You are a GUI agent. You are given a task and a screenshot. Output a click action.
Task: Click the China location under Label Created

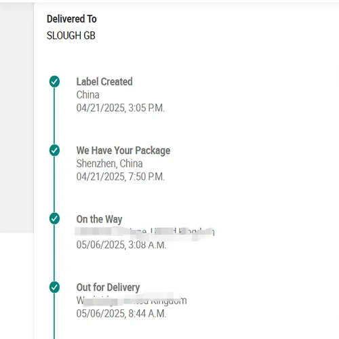pyautogui.click(x=87, y=95)
